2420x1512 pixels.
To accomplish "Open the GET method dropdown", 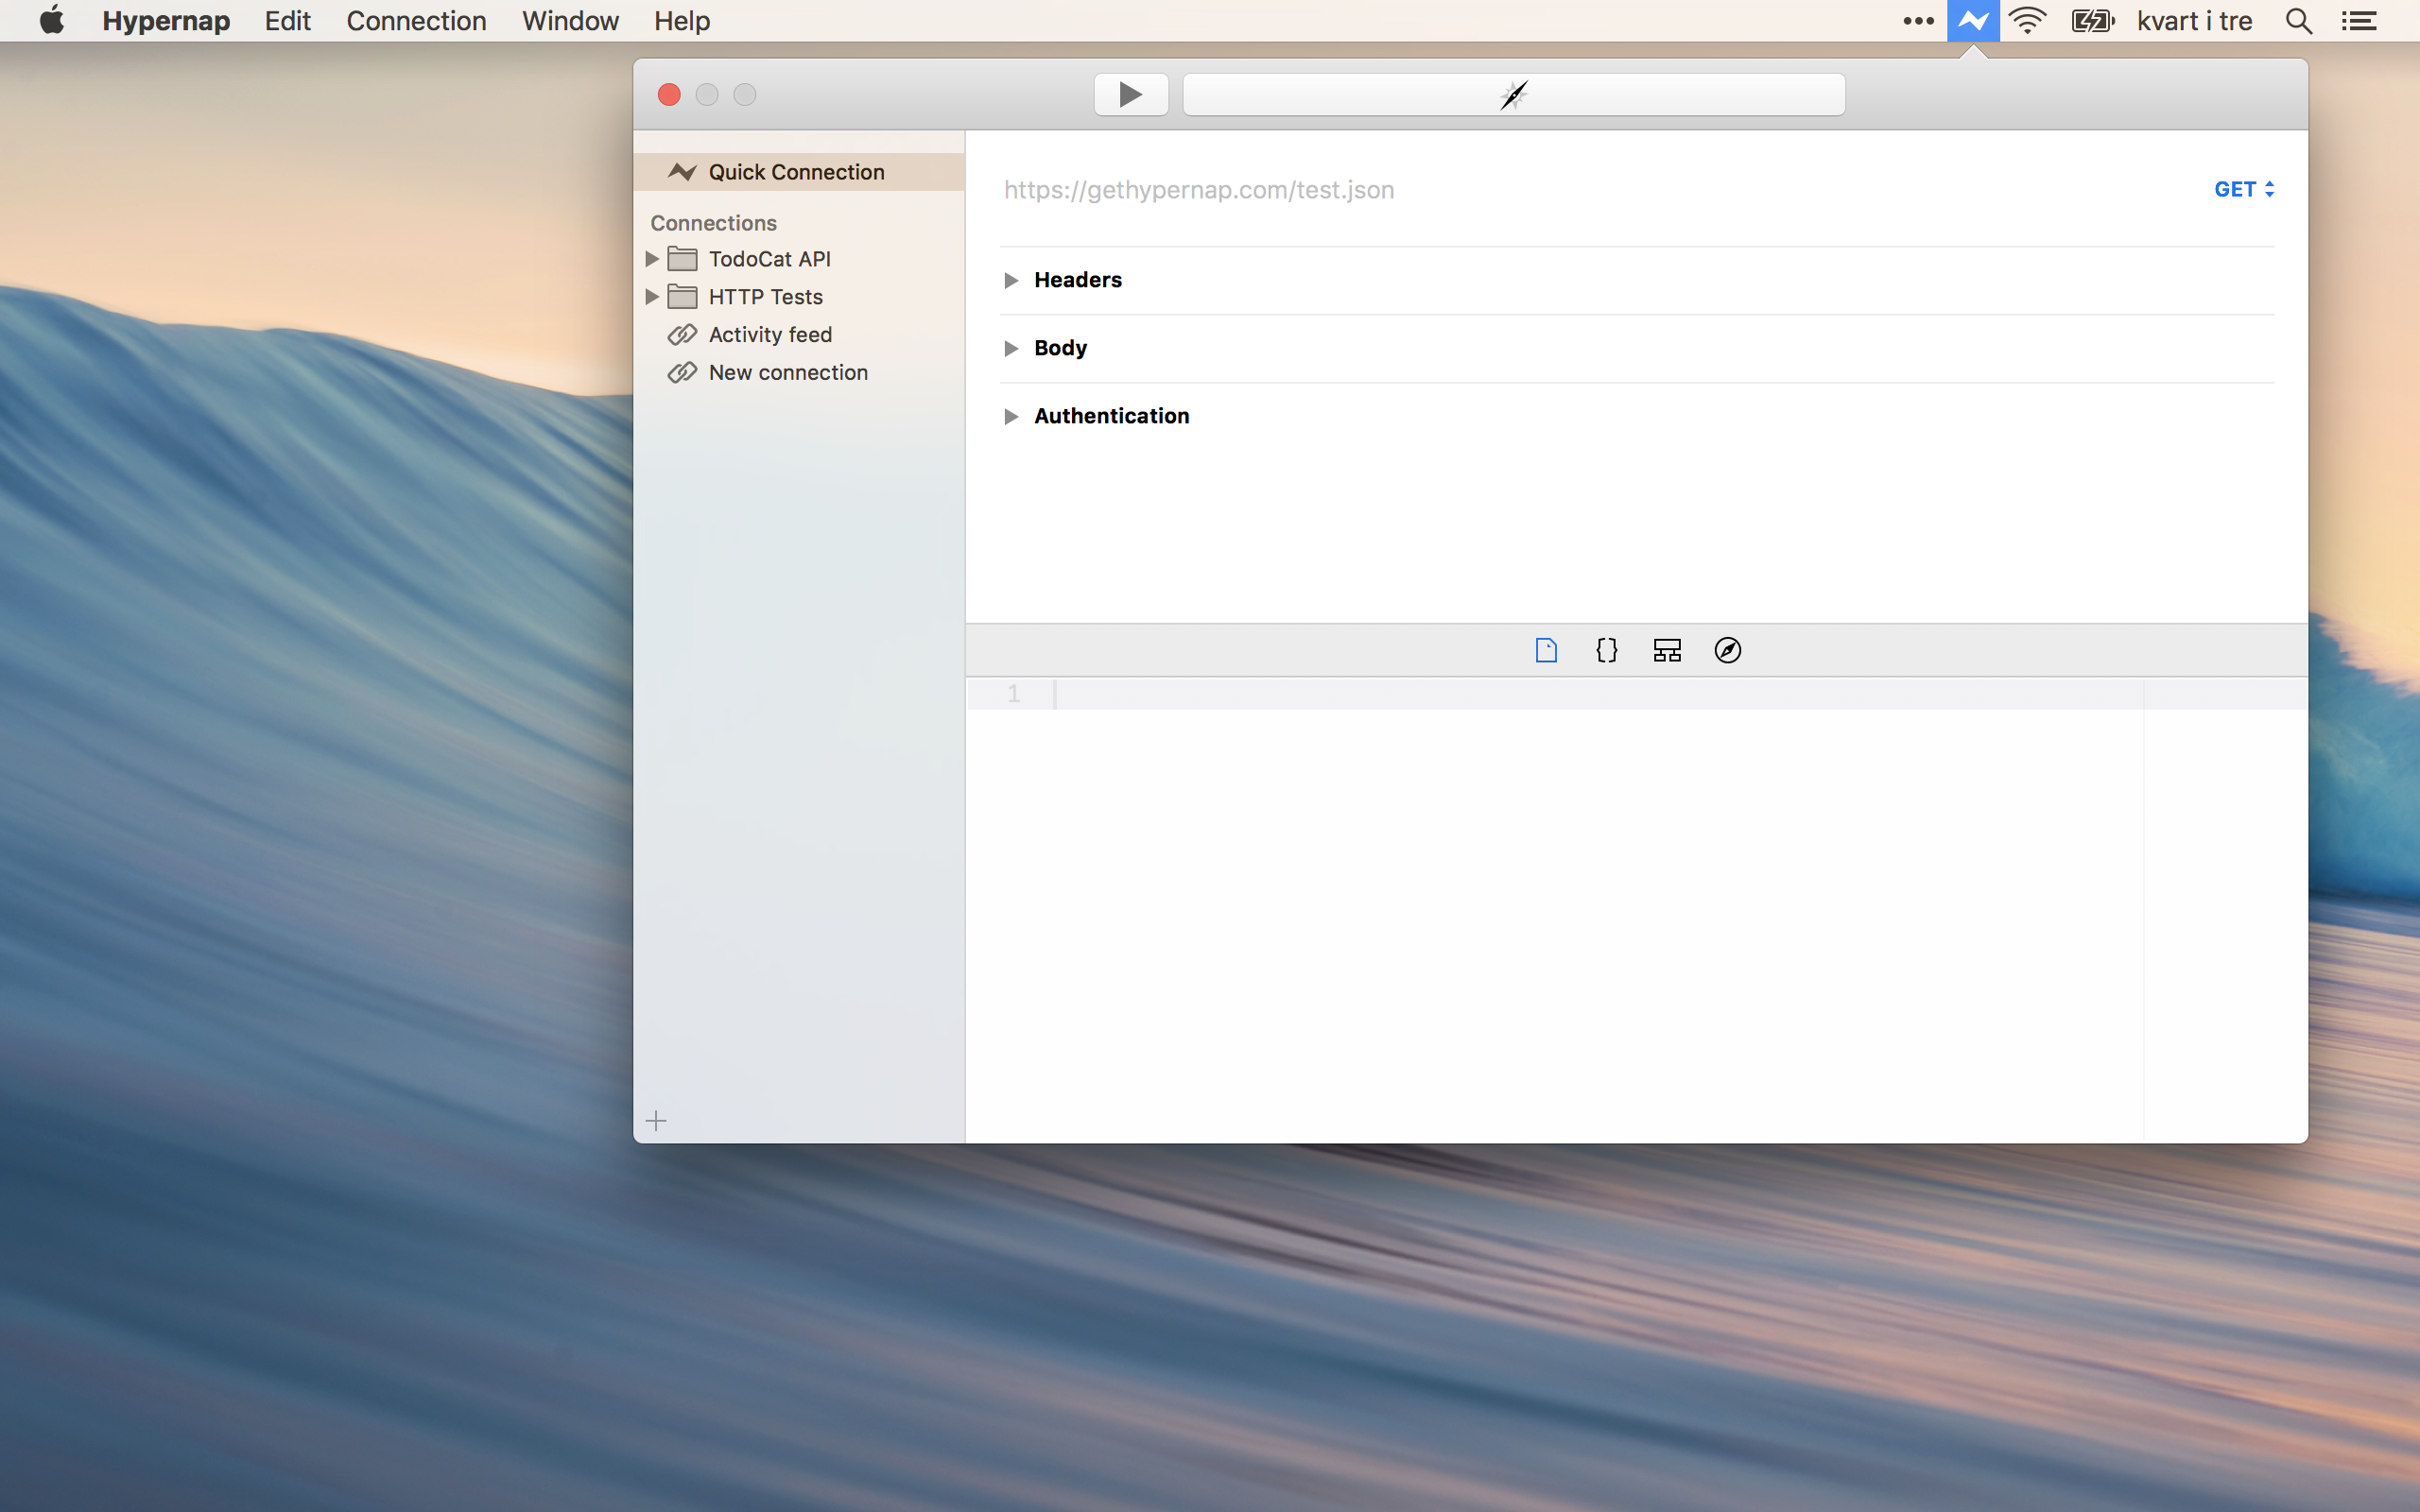I will coord(2243,190).
